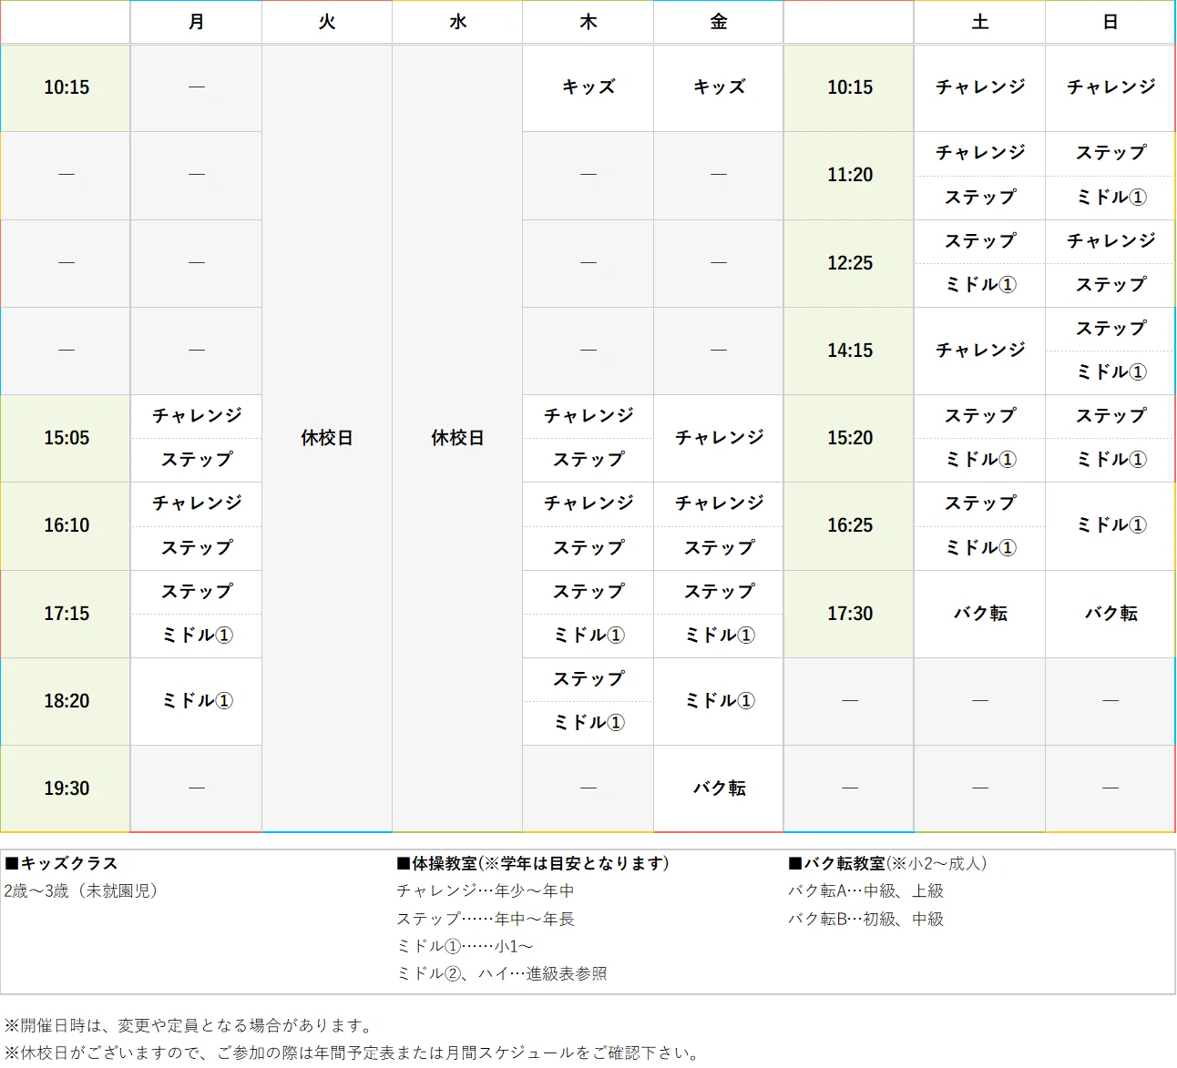Select the 土 (Saturday) column header
Image resolution: width=1177 pixels, height=1068 pixels.
pyautogui.click(x=979, y=22)
